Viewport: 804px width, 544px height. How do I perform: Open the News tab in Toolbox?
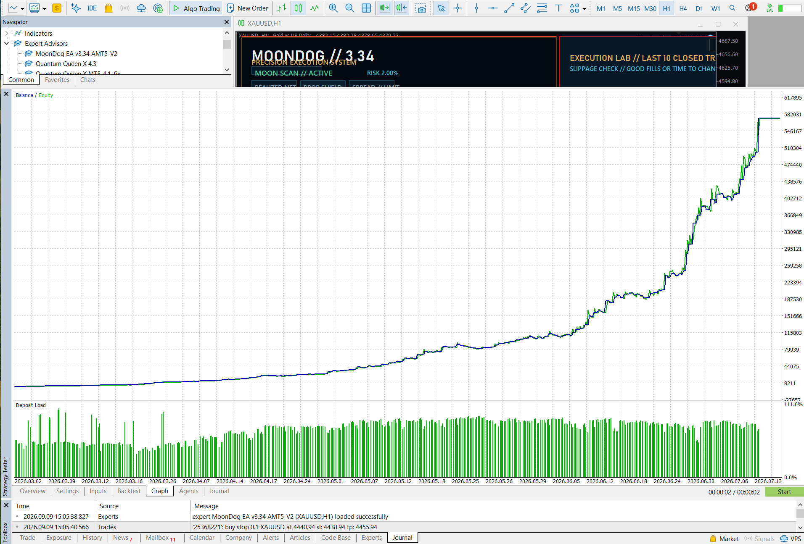coord(122,538)
